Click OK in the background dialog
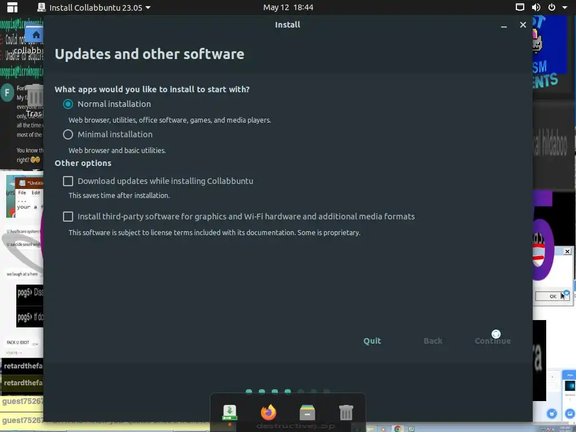 coord(552,296)
